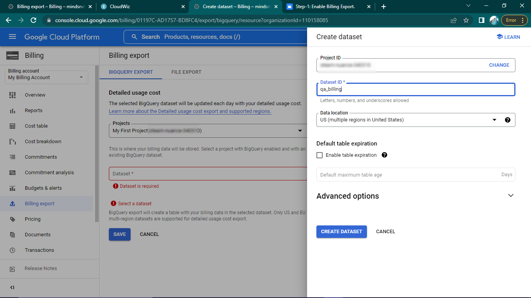Enable table expiration checkbox
This screenshot has height=298, width=531.
[x=320, y=155]
